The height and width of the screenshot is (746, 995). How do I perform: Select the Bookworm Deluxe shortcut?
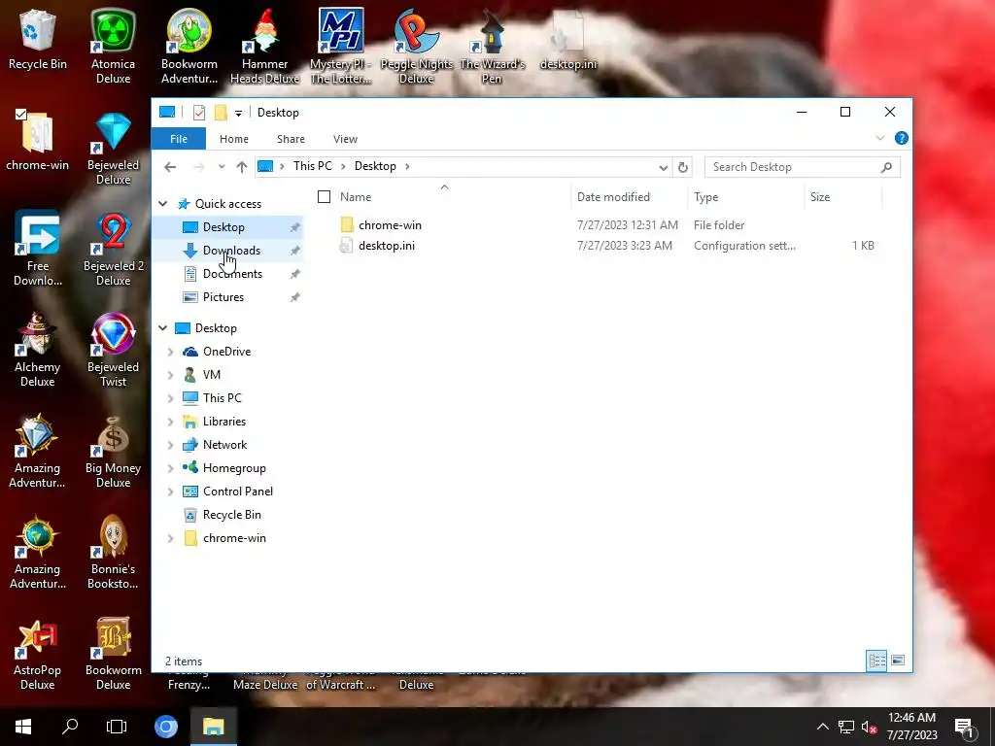click(x=113, y=653)
